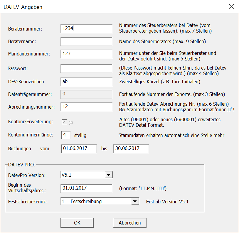Click the hint 'Zweistelliges Kürzel (z.B. Ihre Initialen)'
The width and height of the screenshot is (239, 233).
point(160,82)
